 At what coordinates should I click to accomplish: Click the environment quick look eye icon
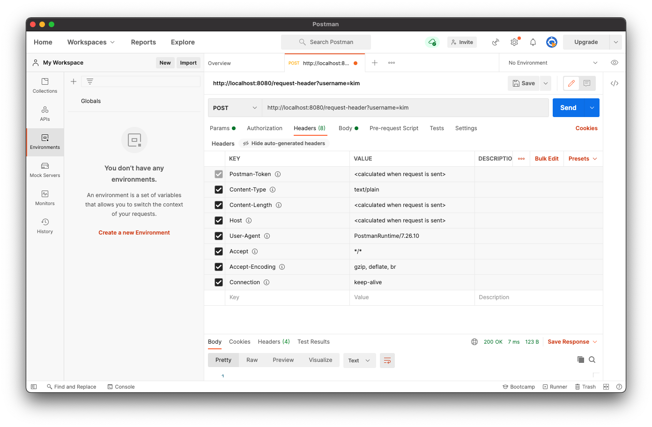point(615,63)
